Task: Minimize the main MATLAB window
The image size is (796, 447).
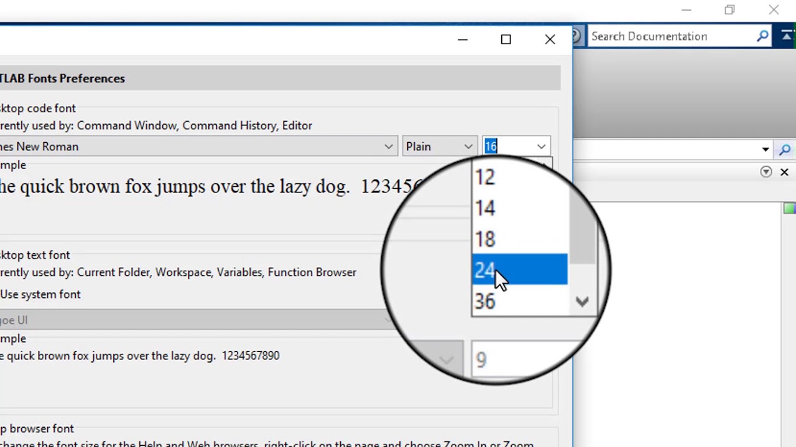Action: click(x=687, y=10)
